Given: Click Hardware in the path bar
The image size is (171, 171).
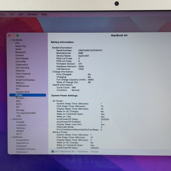Looking at the screenshot, I should pyautogui.click(x=83, y=152).
